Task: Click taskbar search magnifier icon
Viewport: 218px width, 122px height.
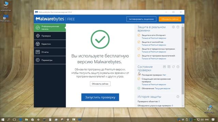Action: [9, 120]
